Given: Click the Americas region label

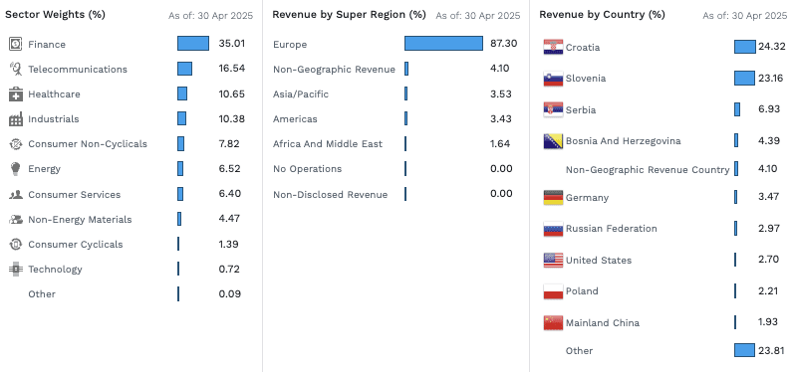Looking at the screenshot, I should tap(295, 119).
